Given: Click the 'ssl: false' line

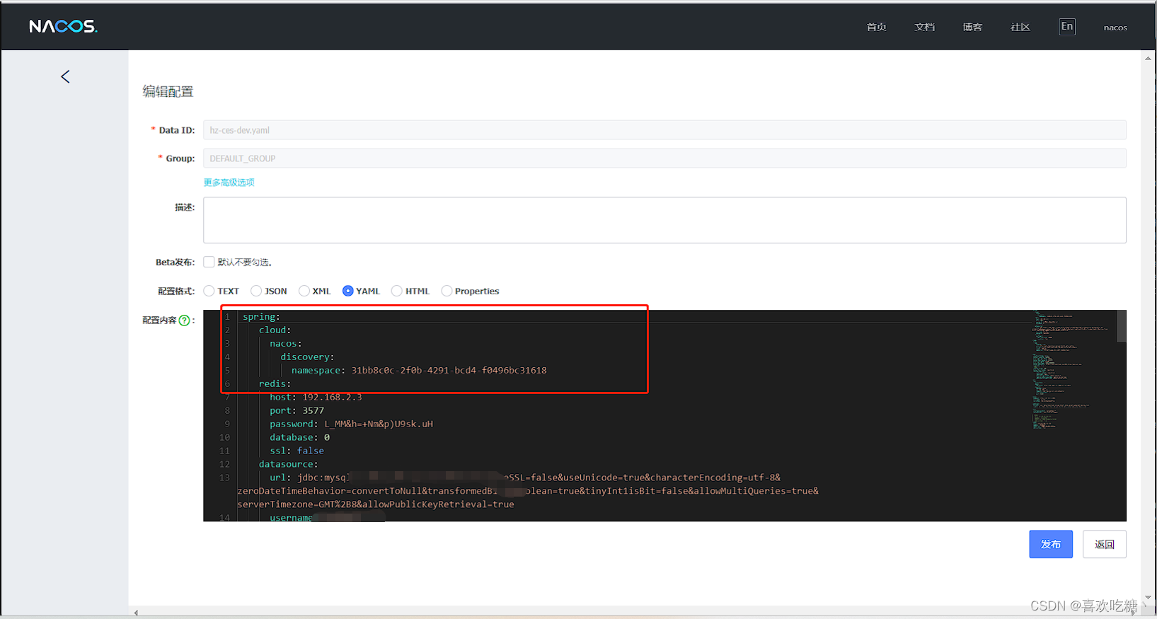Looking at the screenshot, I should (x=297, y=451).
